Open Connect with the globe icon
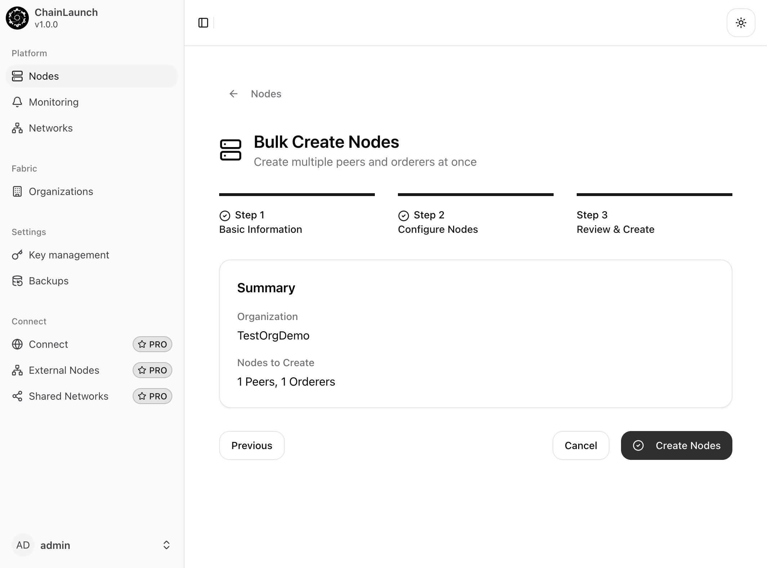The width and height of the screenshot is (767, 568). (x=17, y=344)
